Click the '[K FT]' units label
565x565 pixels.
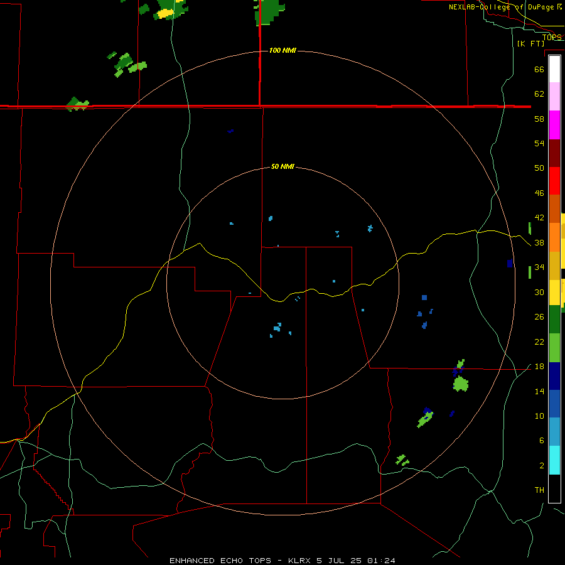[x=530, y=43]
